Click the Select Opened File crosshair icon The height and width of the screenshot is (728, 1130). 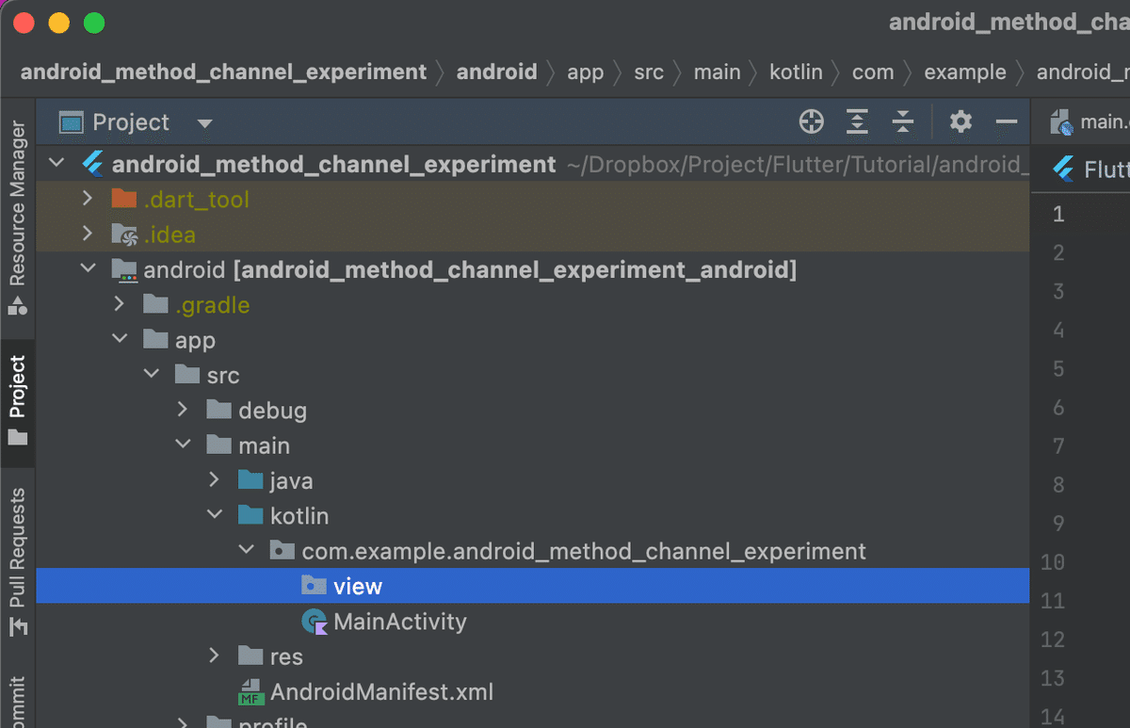tap(811, 121)
